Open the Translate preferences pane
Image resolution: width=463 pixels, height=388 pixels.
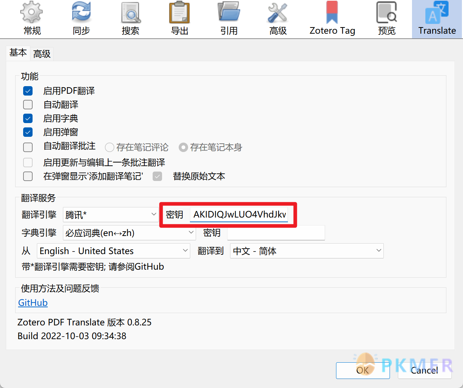[x=437, y=19]
